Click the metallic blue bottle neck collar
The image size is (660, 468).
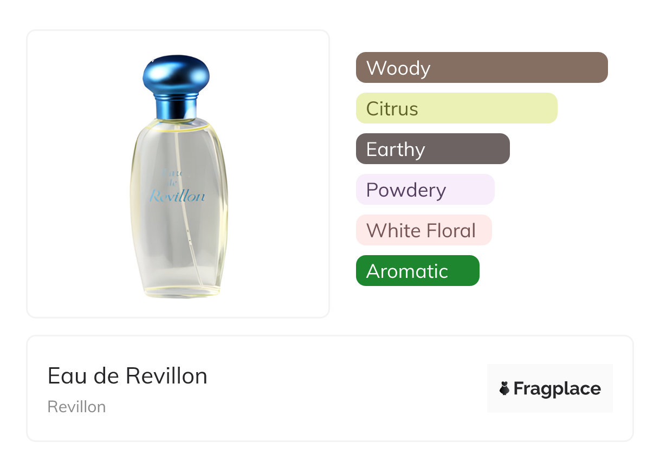[x=176, y=107]
